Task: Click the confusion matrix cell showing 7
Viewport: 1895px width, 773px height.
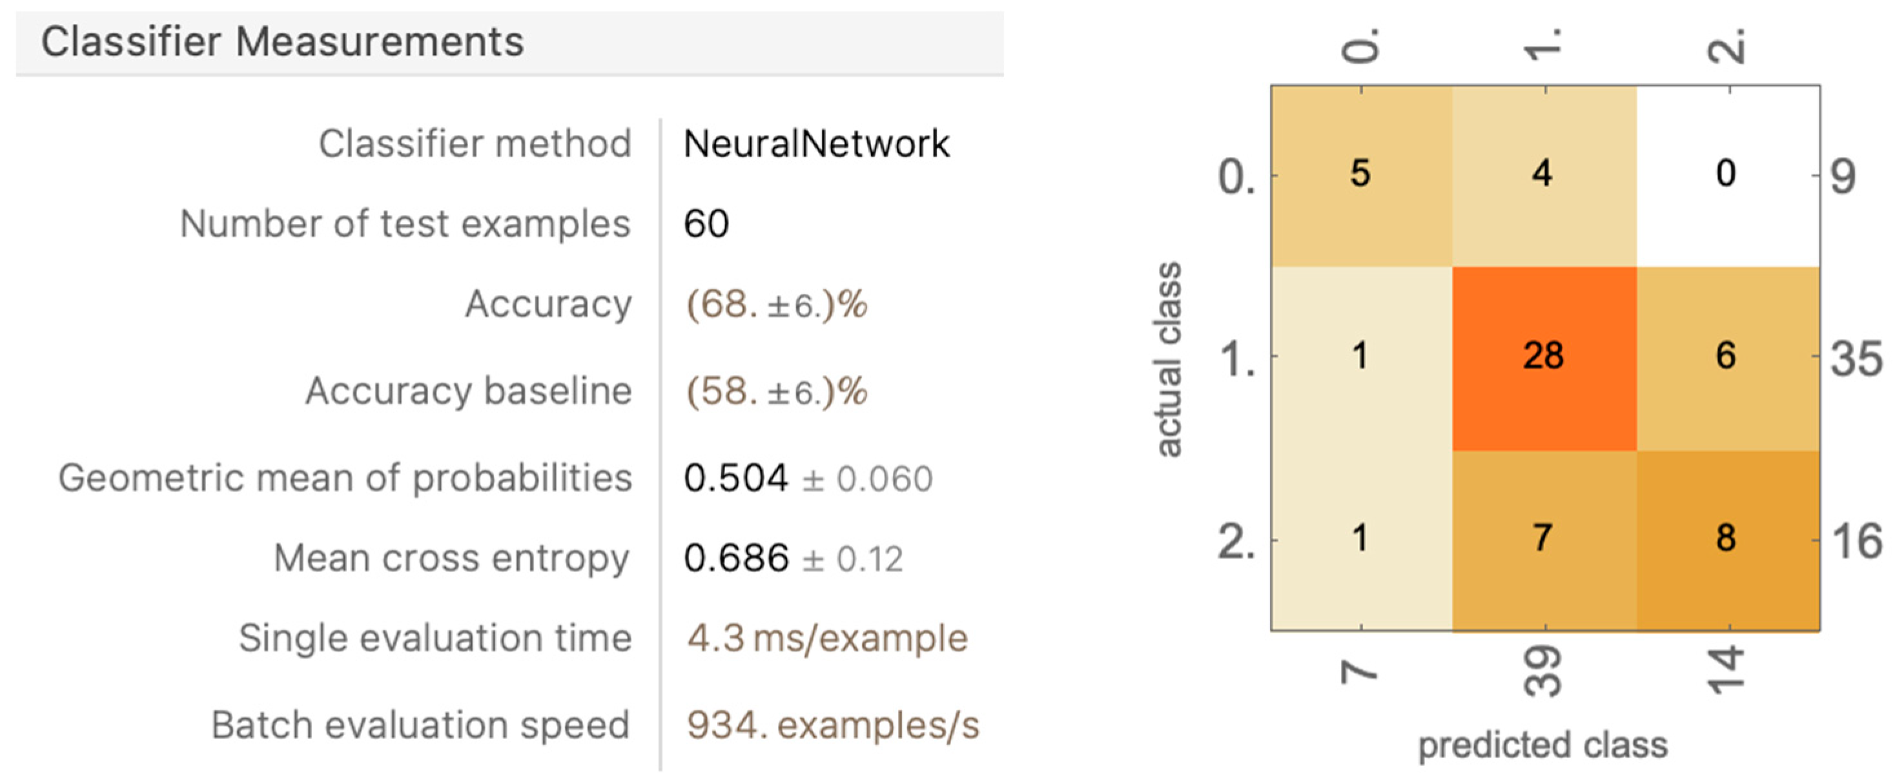Action: coord(1542,539)
